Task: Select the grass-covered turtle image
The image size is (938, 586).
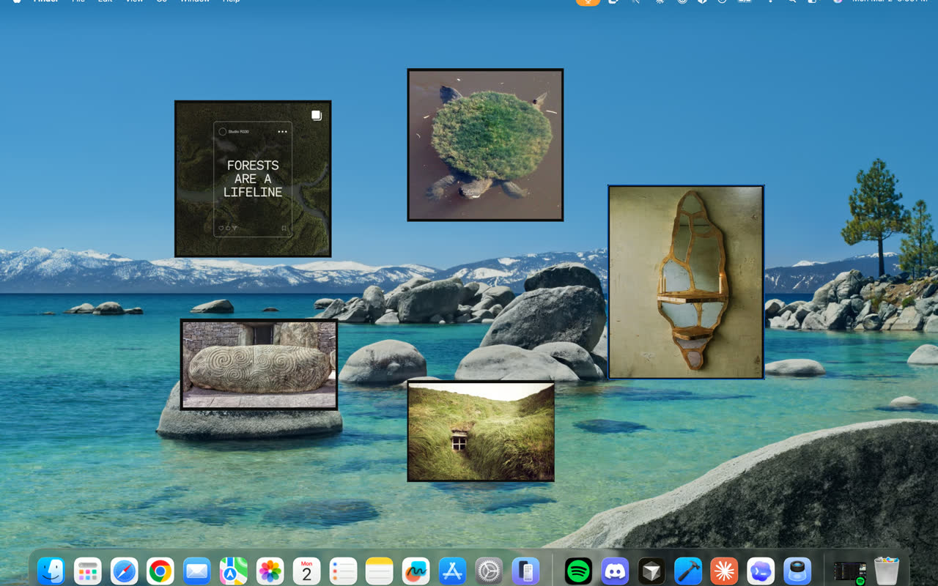Action: 485,145
